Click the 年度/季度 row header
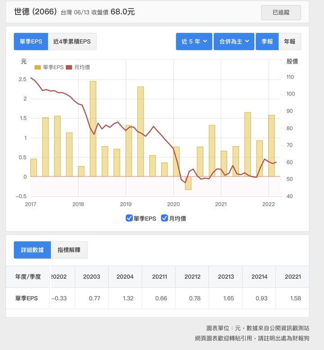 click(28, 277)
